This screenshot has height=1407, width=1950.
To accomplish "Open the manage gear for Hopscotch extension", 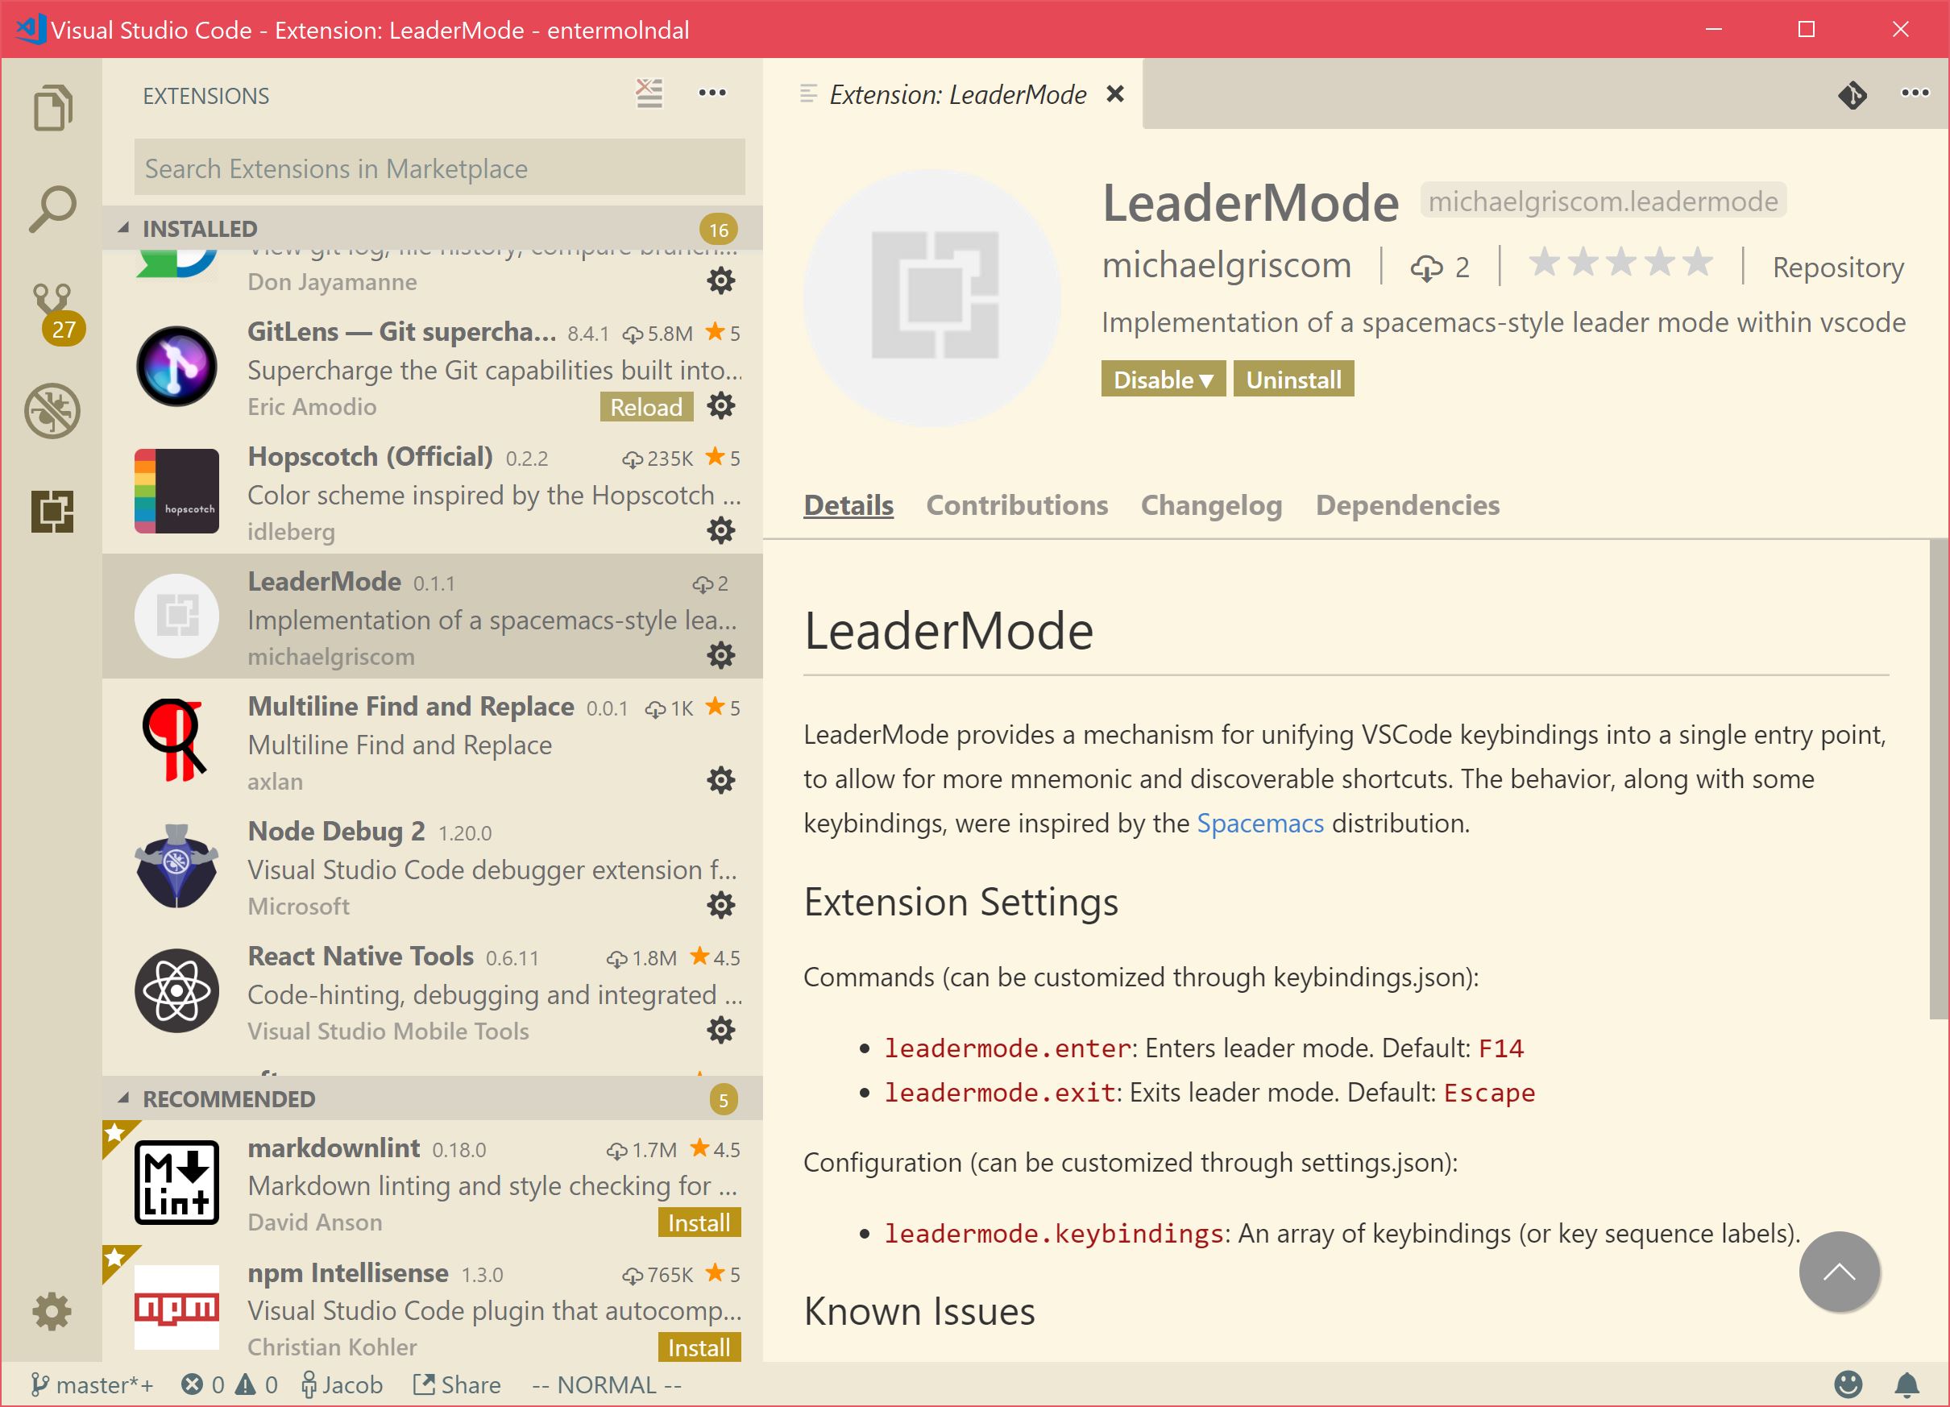I will tap(720, 530).
